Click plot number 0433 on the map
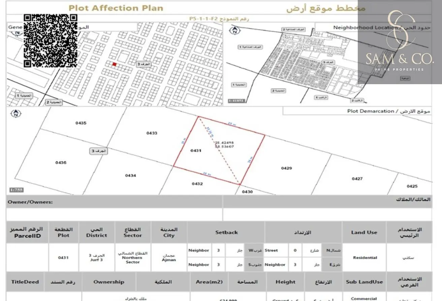 pos(152,133)
